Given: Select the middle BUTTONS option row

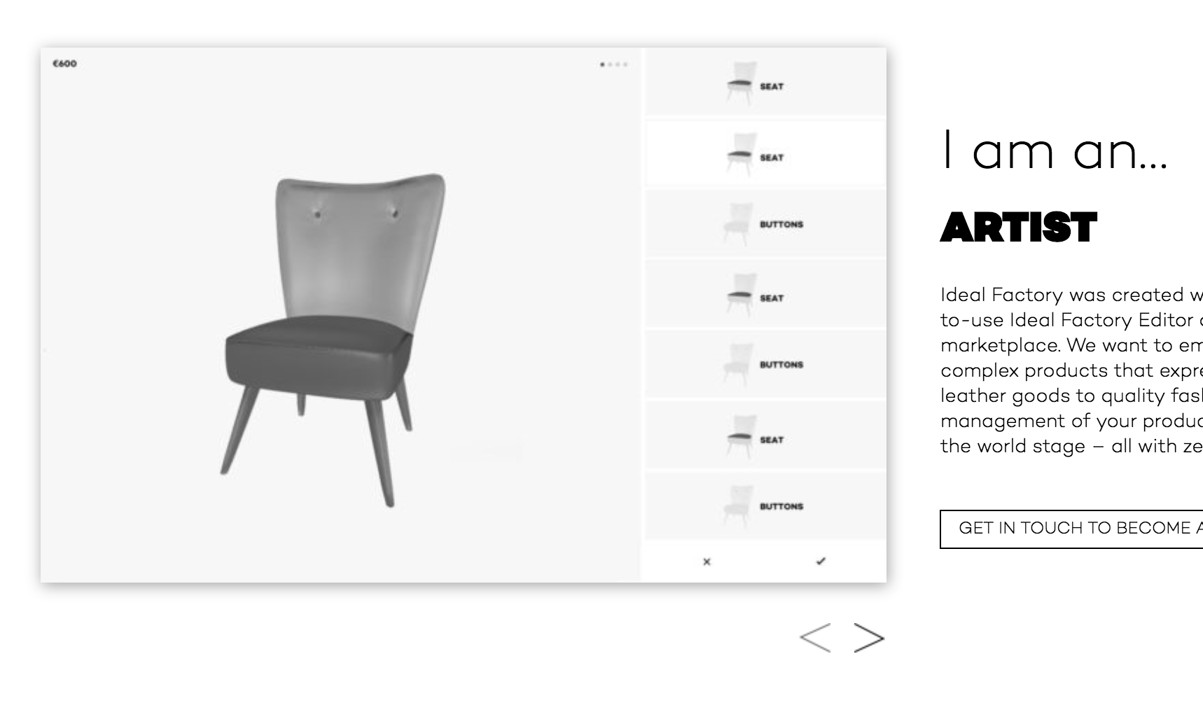Looking at the screenshot, I should point(765,365).
